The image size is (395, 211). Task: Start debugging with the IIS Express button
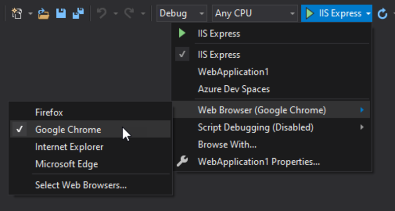333,13
